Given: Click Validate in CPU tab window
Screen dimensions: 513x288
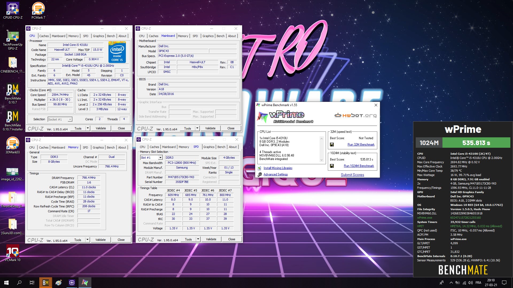Looking at the screenshot, I should tap(101, 128).
